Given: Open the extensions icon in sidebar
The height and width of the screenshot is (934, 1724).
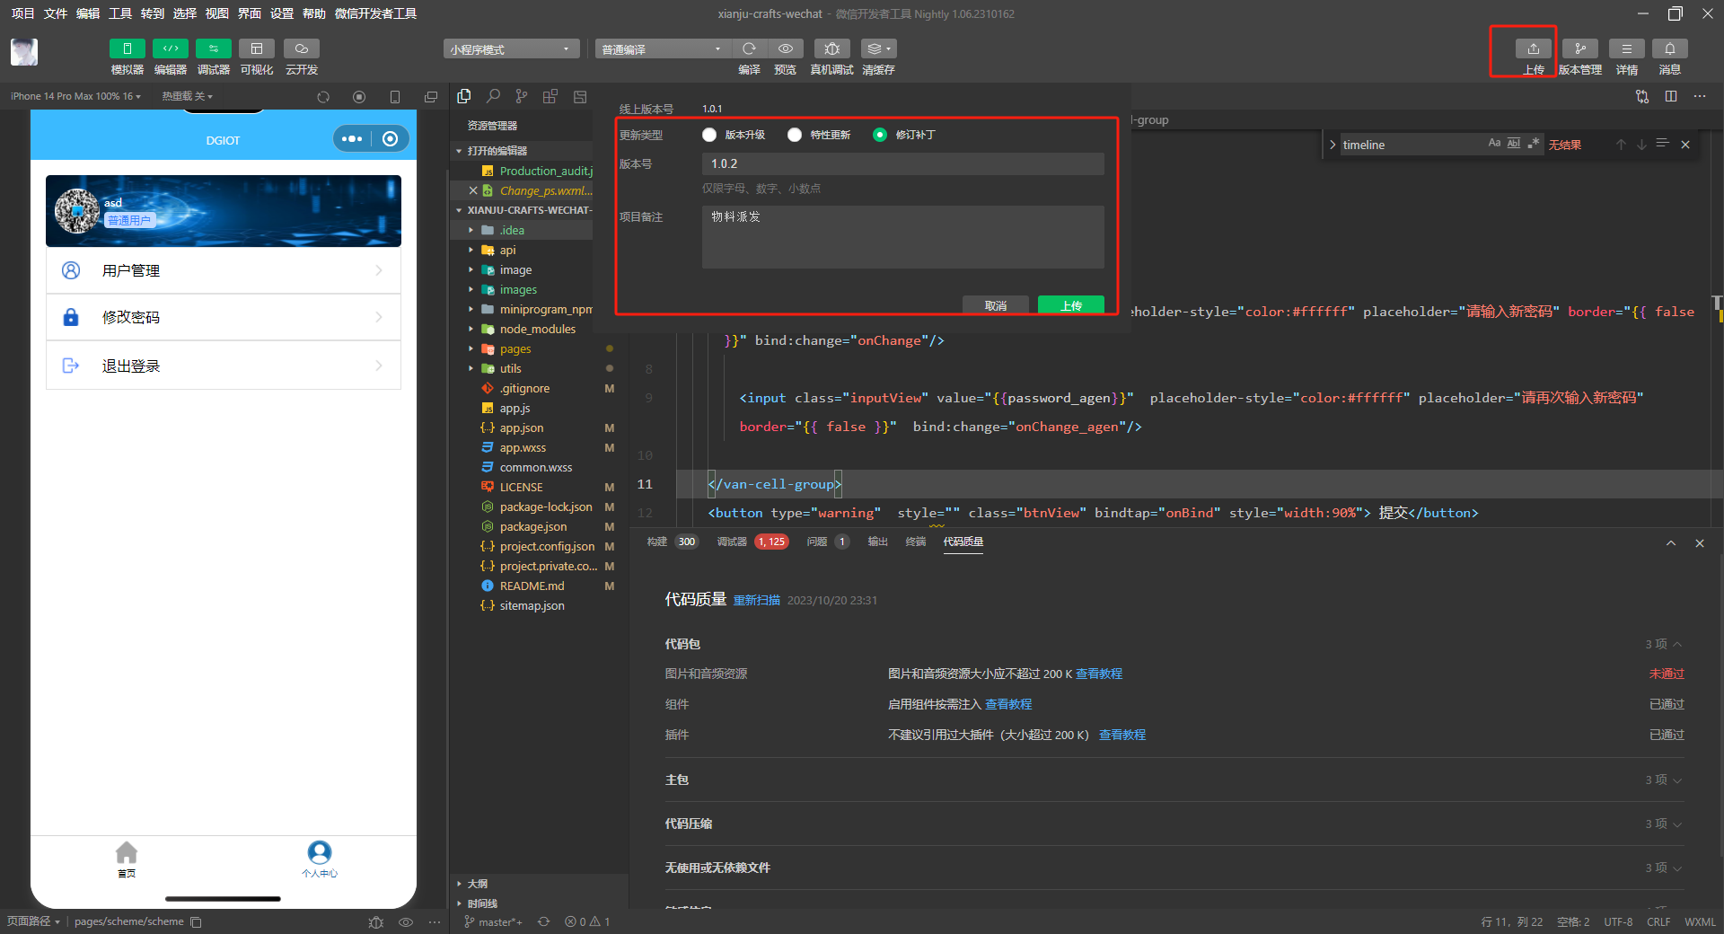Looking at the screenshot, I should click(550, 96).
